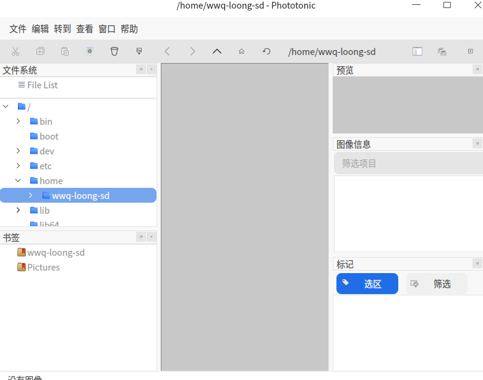Click the move-to-trash recycle icon
This screenshot has height=380, width=483.
[90, 51]
